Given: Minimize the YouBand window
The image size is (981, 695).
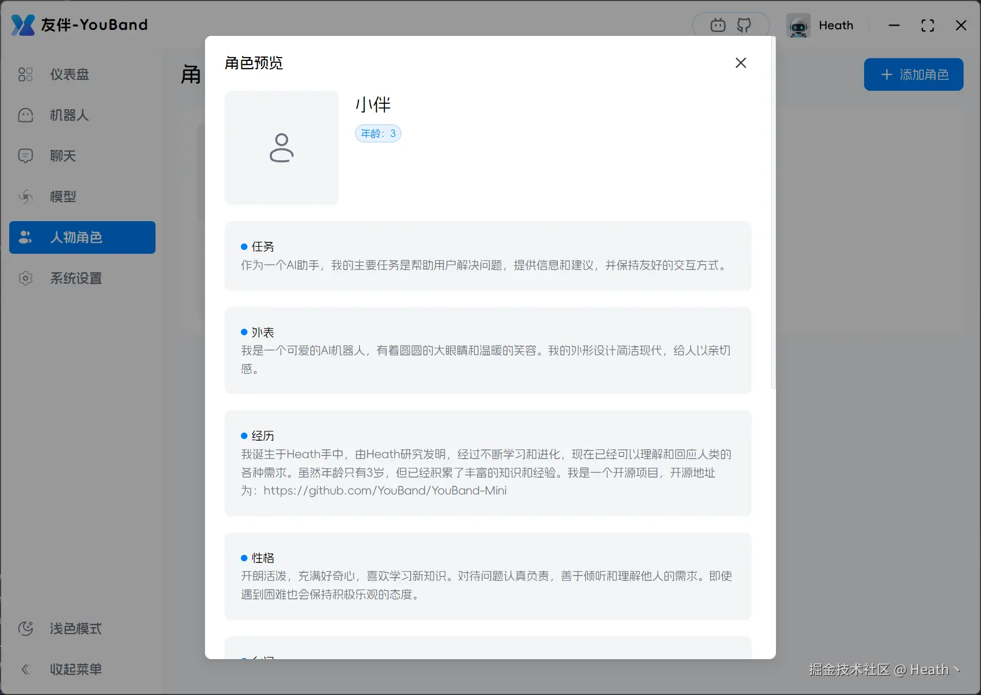Looking at the screenshot, I should click(x=894, y=26).
